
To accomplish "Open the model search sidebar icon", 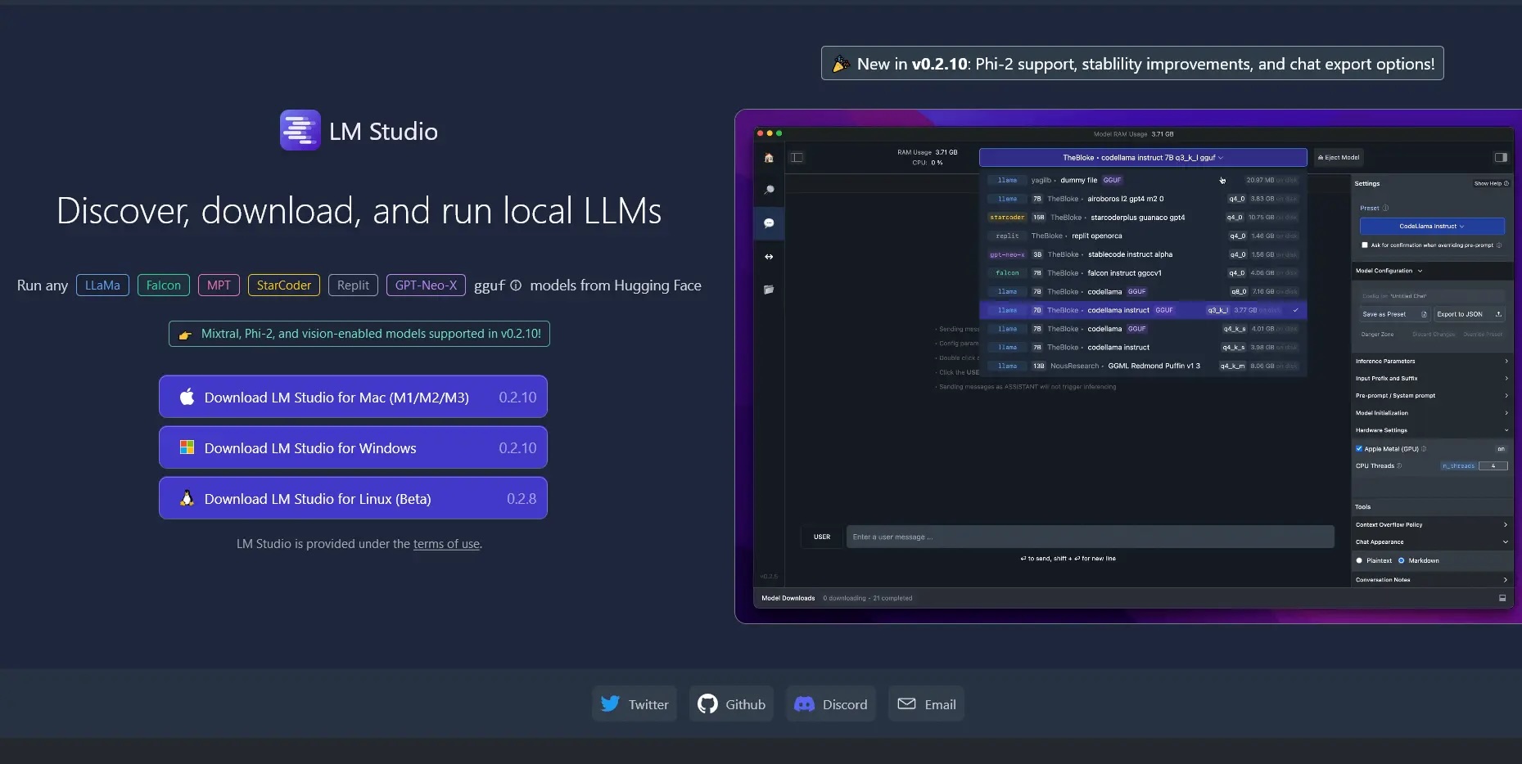I will point(769,190).
